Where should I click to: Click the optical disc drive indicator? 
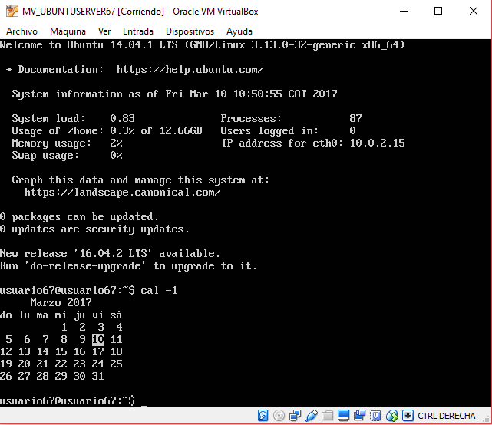[x=279, y=416]
